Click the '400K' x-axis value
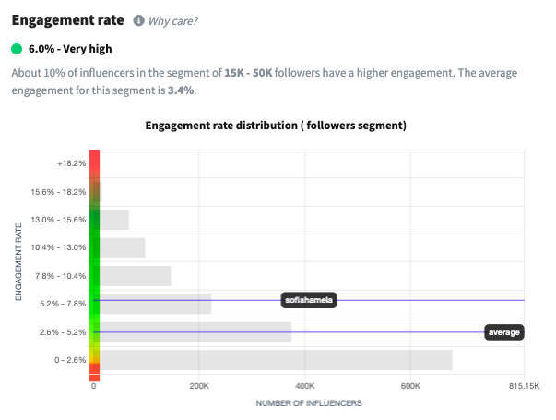 pos(305,386)
